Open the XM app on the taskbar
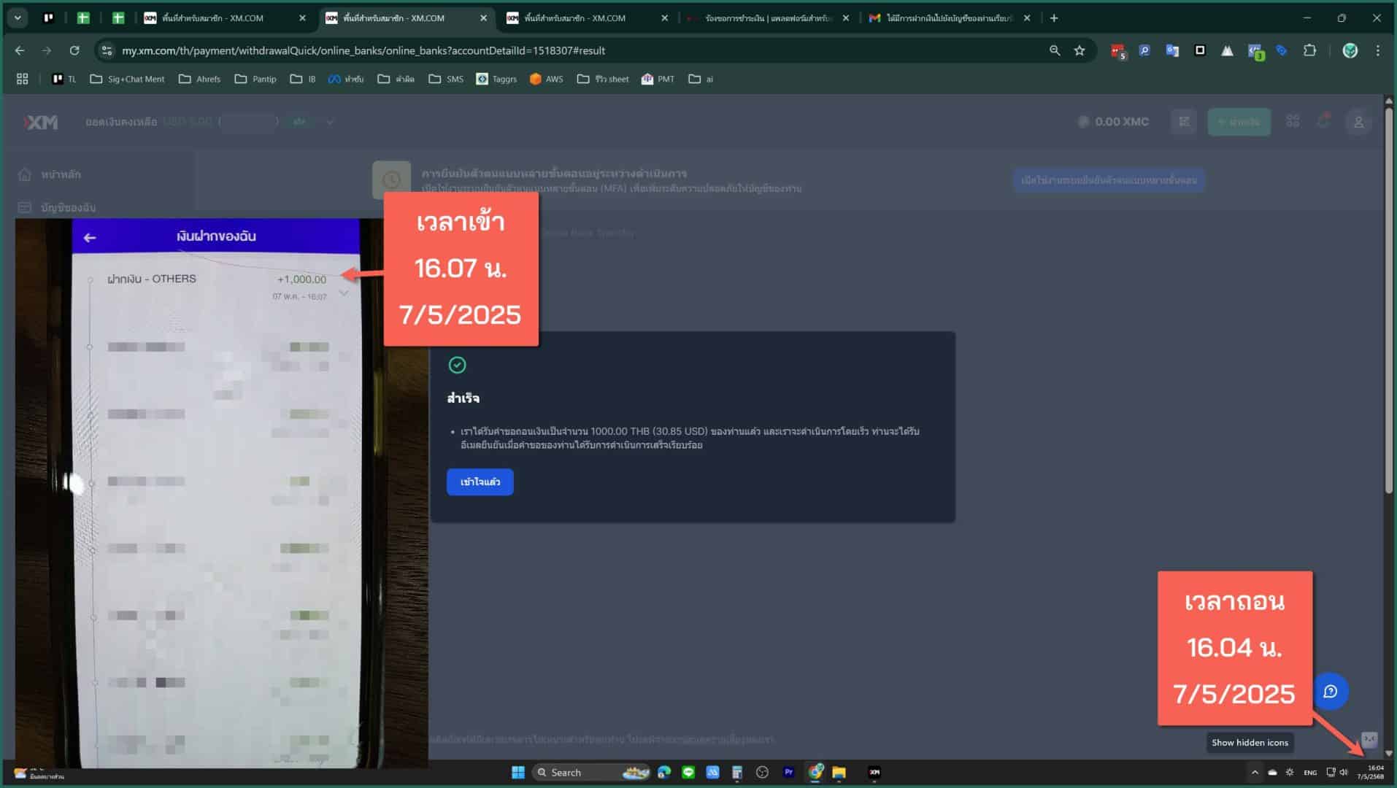 click(874, 772)
